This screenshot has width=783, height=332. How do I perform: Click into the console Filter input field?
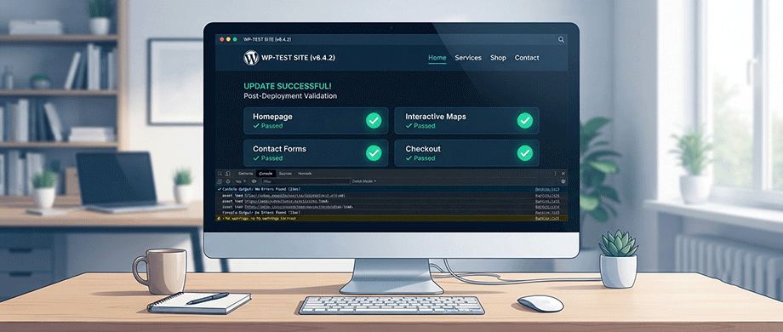tap(306, 181)
